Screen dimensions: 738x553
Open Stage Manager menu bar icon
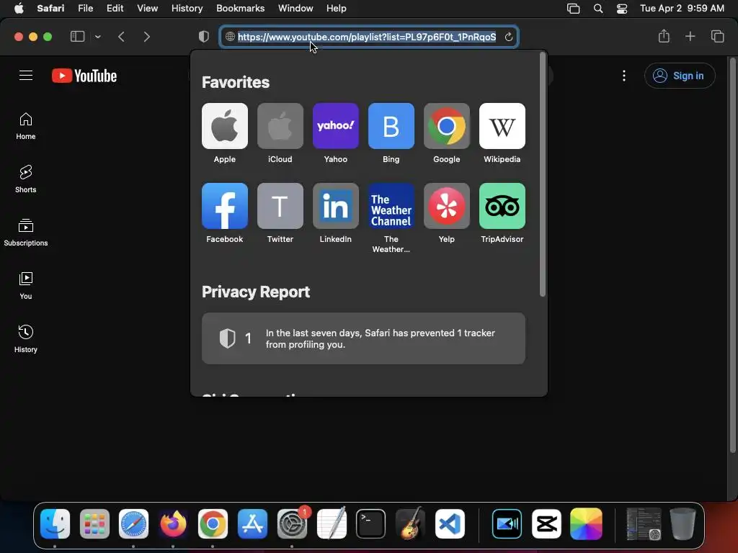573,9
